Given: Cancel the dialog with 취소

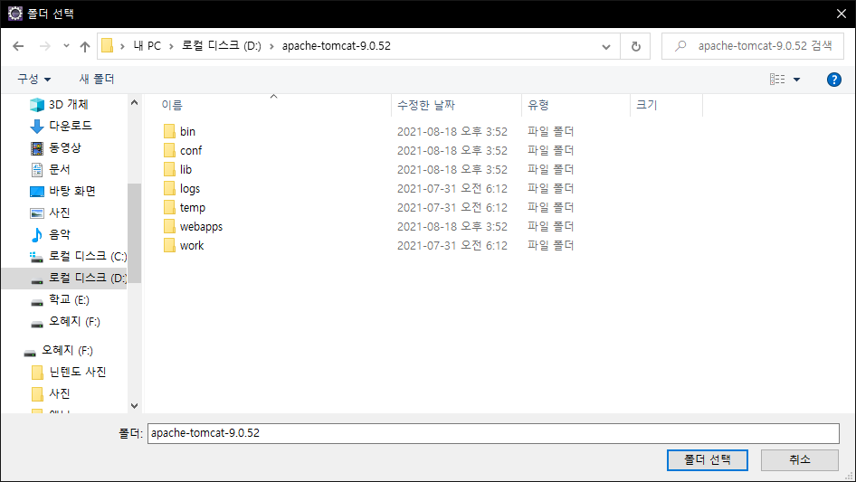Looking at the screenshot, I should [800, 460].
